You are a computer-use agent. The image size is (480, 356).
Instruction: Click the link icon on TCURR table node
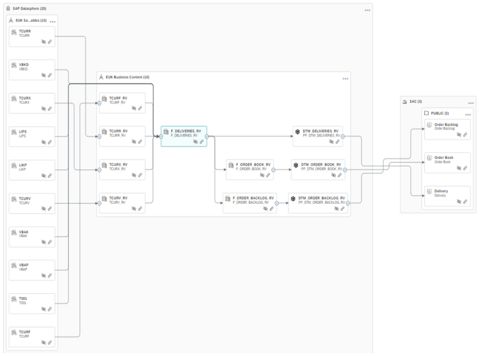pos(50,42)
